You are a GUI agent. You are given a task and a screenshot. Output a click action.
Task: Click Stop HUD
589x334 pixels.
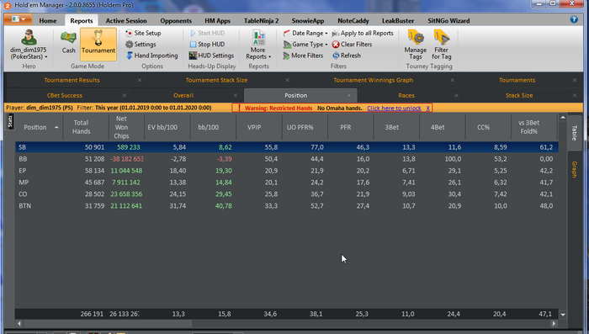click(x=207, y=45)
